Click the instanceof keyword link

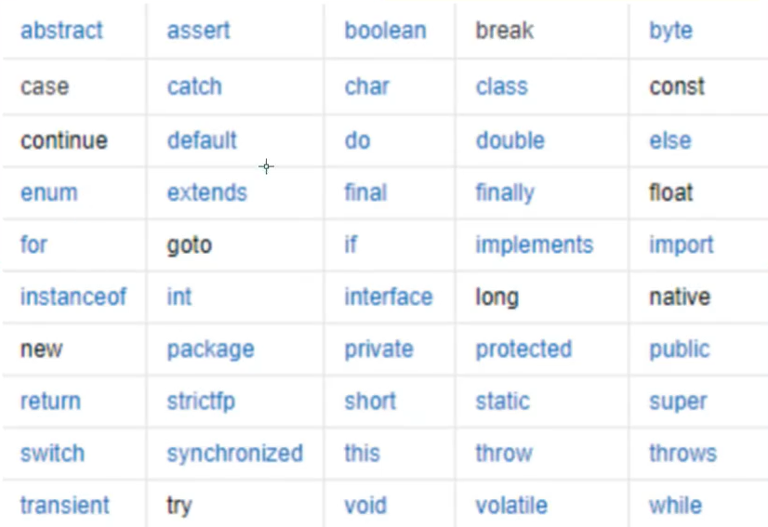coord(73,296)
